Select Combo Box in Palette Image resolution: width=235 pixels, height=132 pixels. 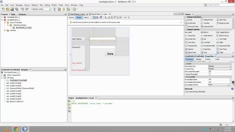tap(191, 39)
